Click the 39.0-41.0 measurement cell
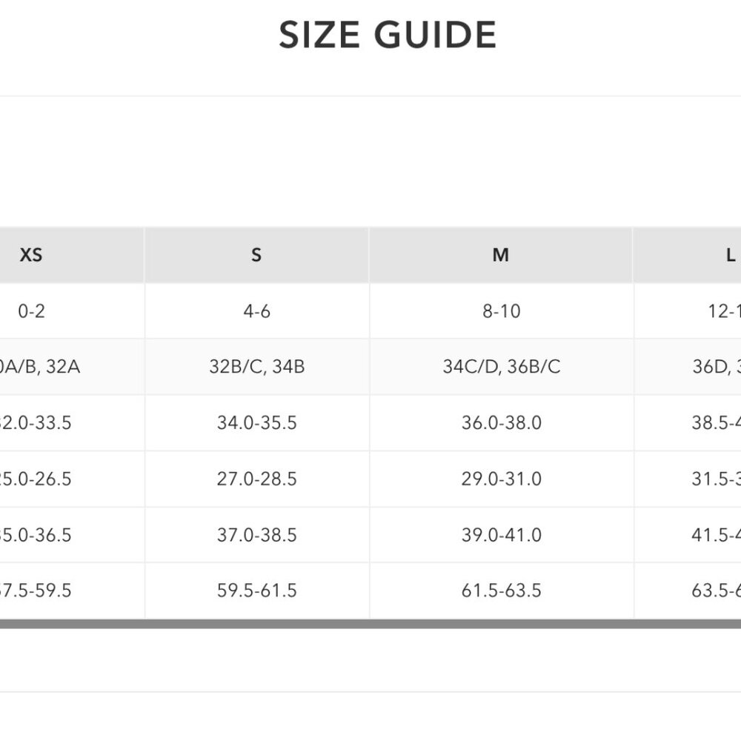 [501, 535]
